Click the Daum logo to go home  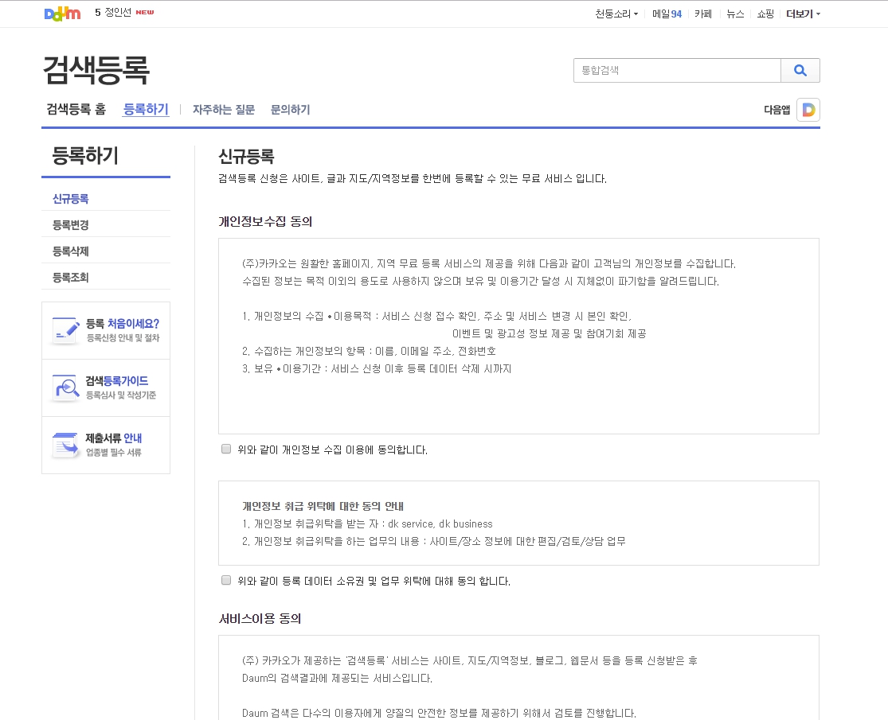pos(62,14)
